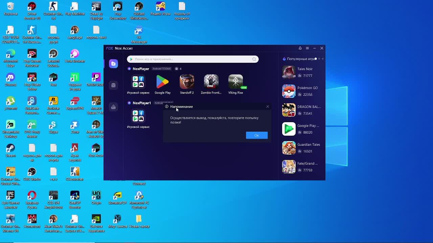The height and width of the screenshot is (243, 433).
Task: Select Asmwsoft PC Optimizer desktop shortcut
Action: pyautogui.click(x=139, y=200)
